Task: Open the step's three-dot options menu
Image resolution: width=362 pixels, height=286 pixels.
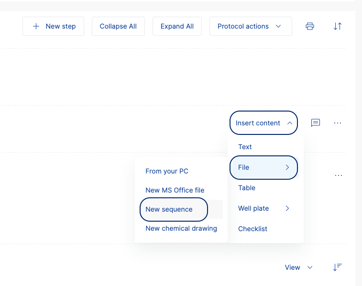Action: point(338,123)
